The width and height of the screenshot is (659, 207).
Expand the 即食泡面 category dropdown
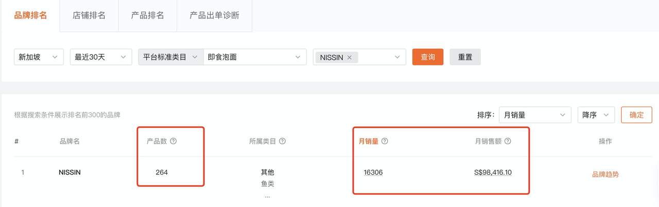point(255,57)
